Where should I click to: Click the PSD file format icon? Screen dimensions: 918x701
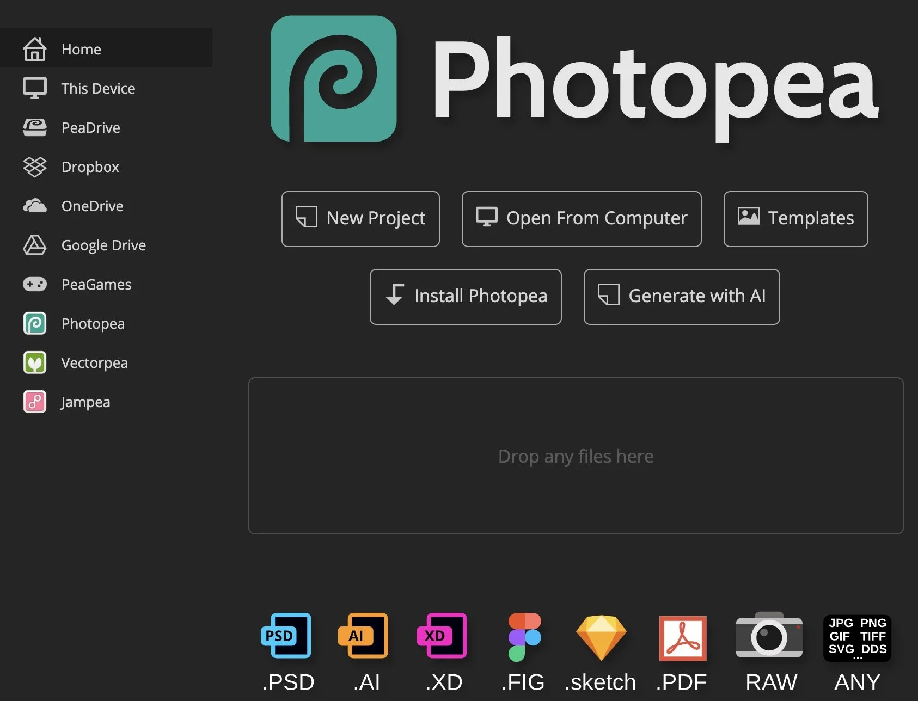click(x=286, y=636)
